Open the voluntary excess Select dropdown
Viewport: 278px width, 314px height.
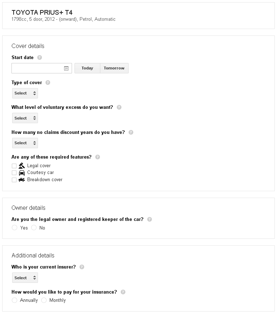tap(25, 118)
